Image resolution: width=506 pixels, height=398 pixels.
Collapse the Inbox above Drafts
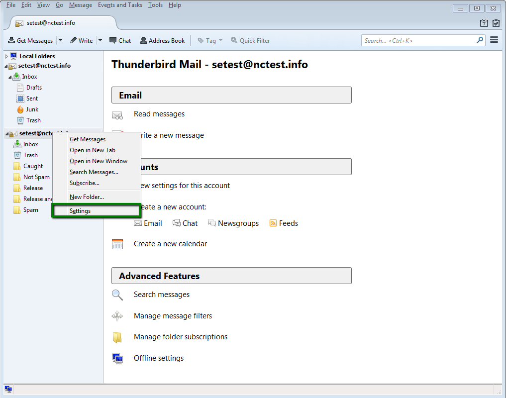10,77
